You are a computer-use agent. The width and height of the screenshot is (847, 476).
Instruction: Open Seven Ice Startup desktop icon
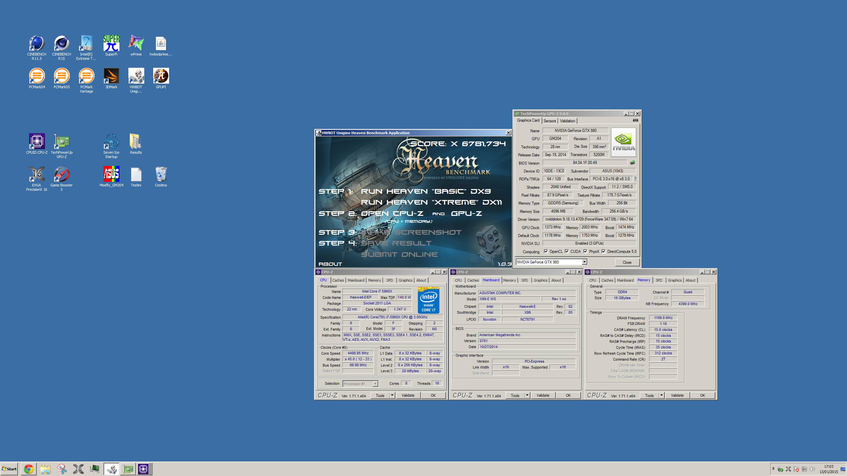point(111,146)
